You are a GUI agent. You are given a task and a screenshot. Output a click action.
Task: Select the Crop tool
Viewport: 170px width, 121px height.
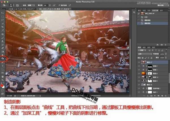coord(3,27)
